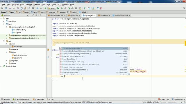Click the Stop square icon
The height and width of the screenshot is (104, 186).
76,8
